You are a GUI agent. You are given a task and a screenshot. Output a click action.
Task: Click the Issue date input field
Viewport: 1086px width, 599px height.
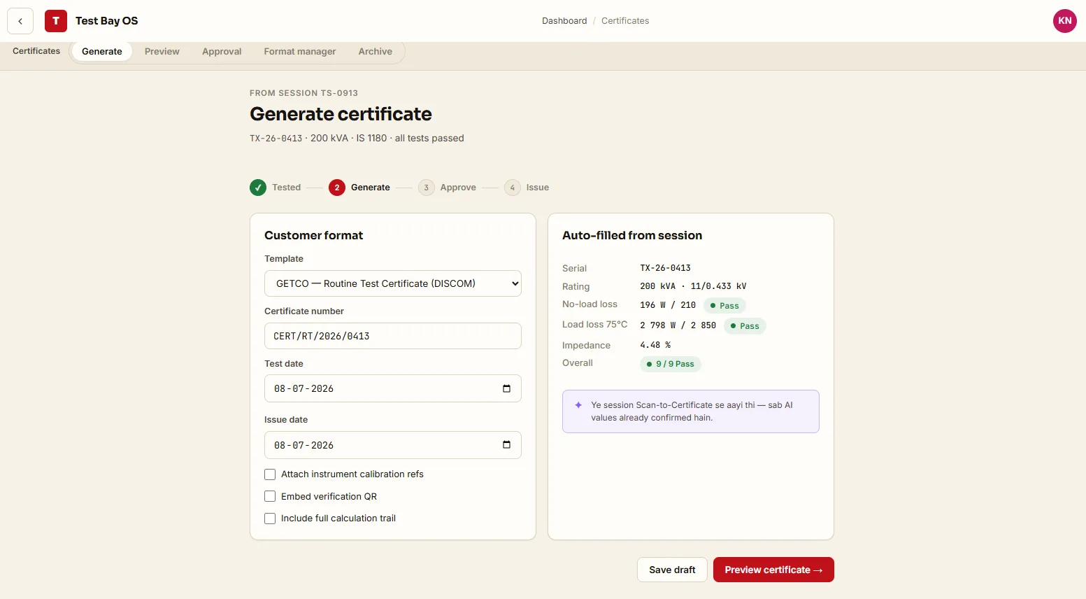click(393, 445)
